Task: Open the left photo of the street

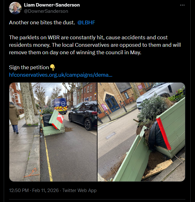Action: pos(53,132)
